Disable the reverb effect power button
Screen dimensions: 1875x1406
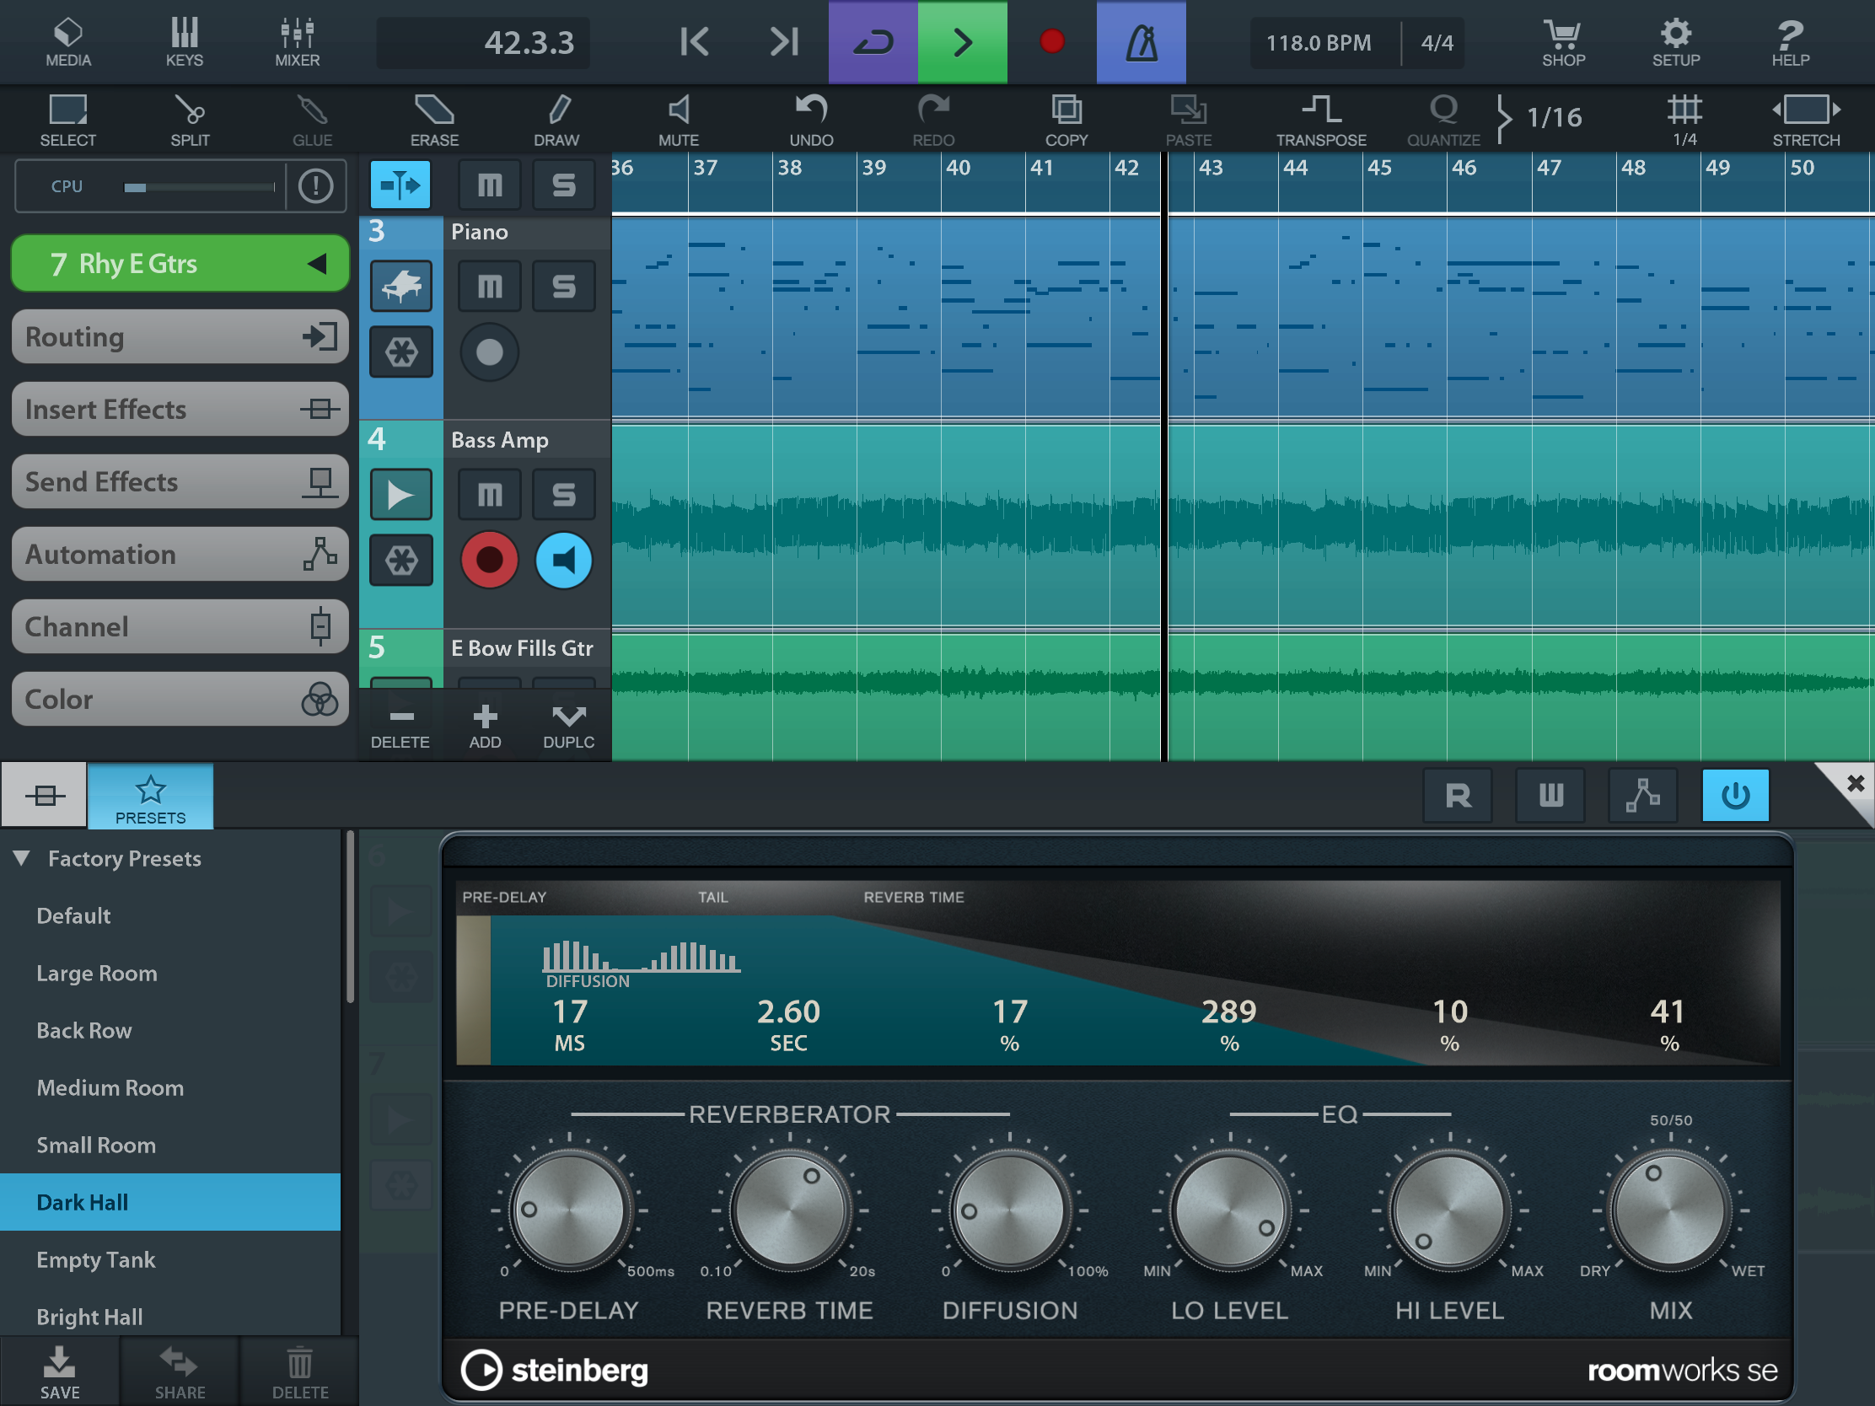[1734, 795]
